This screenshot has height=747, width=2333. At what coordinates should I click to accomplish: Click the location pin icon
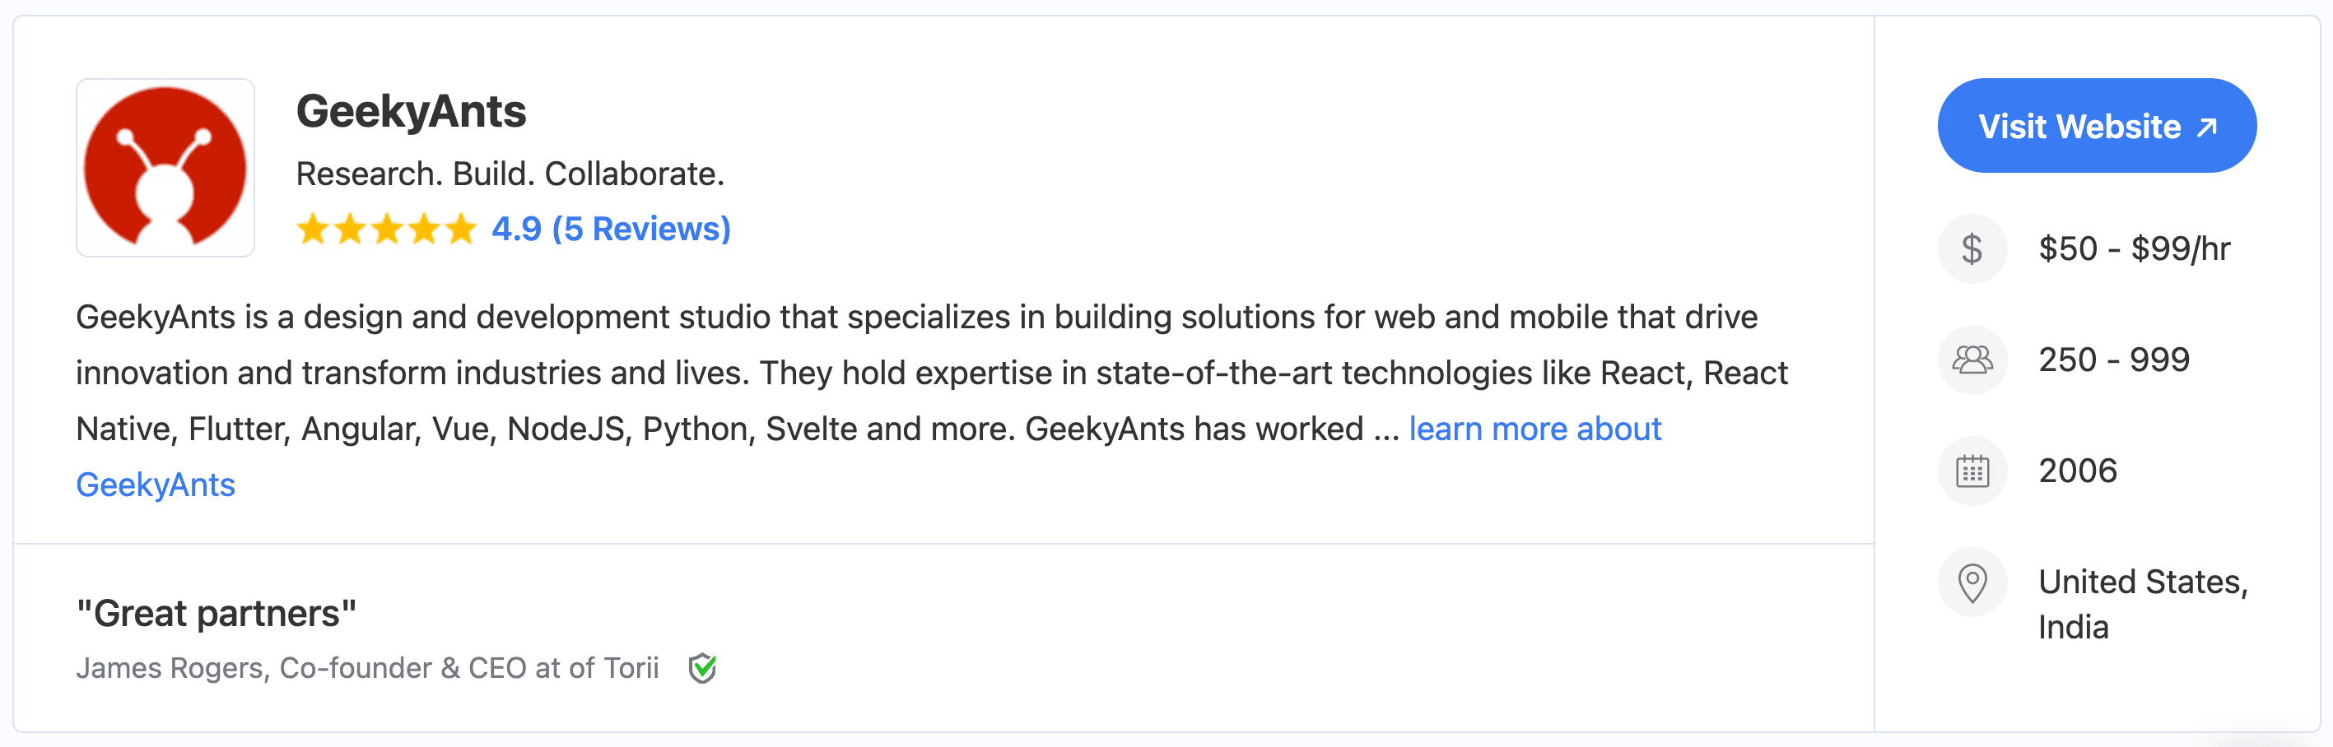(1972, 582)
